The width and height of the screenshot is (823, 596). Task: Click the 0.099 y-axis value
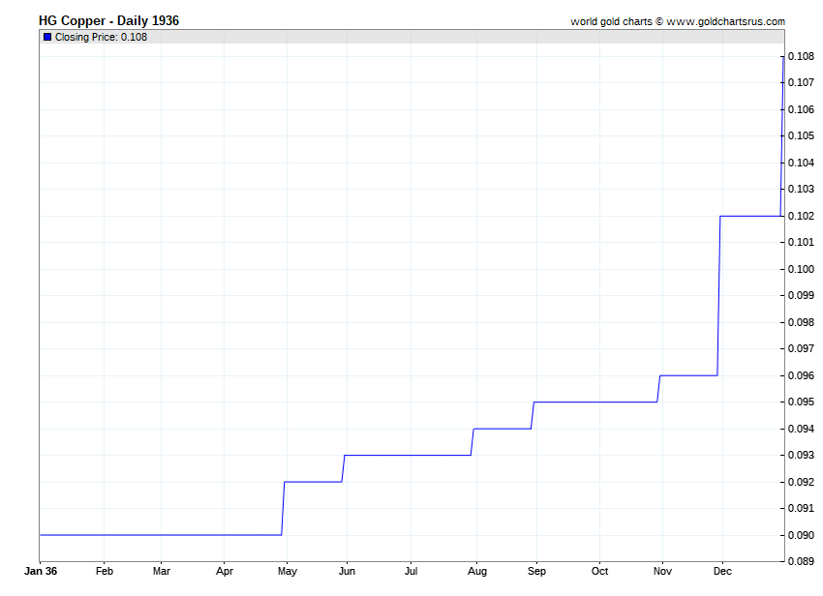(801, 295)
